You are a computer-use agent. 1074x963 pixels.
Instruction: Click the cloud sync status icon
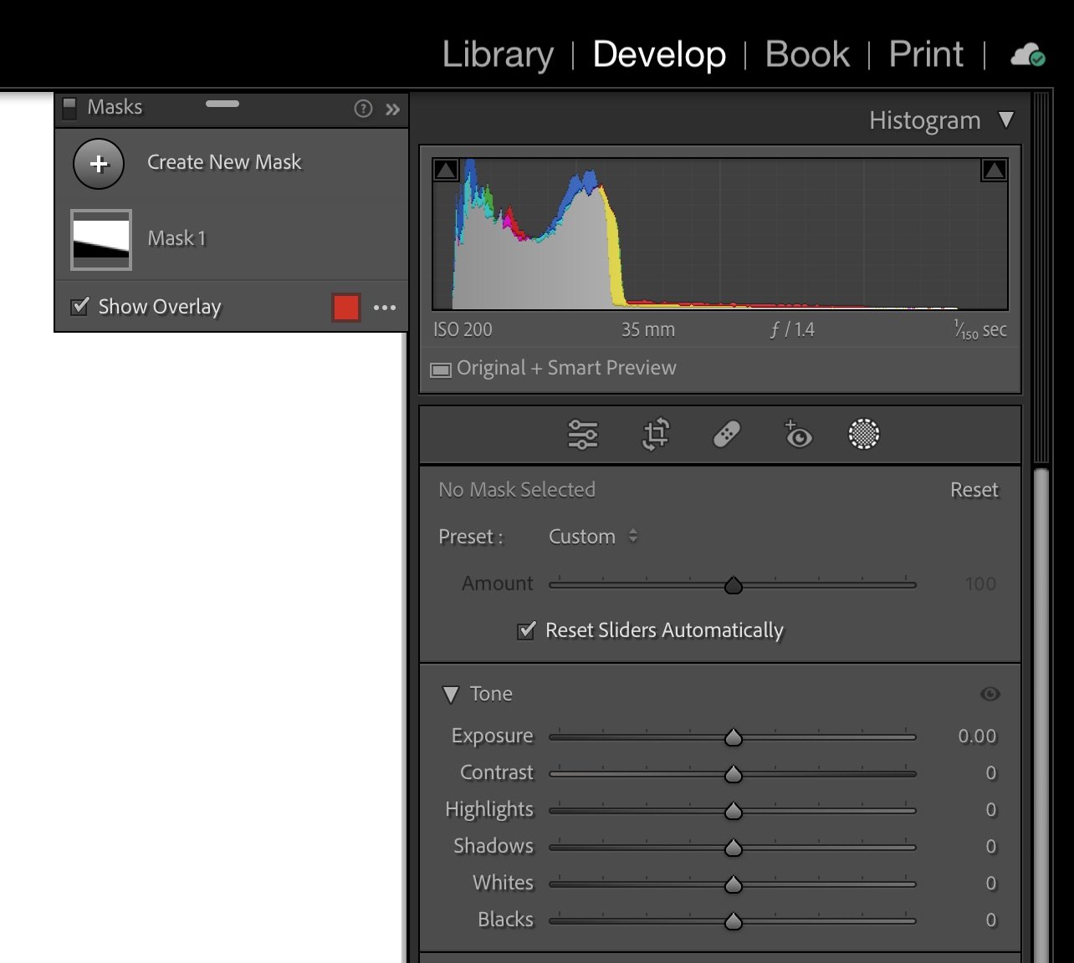click(1028, 55)
